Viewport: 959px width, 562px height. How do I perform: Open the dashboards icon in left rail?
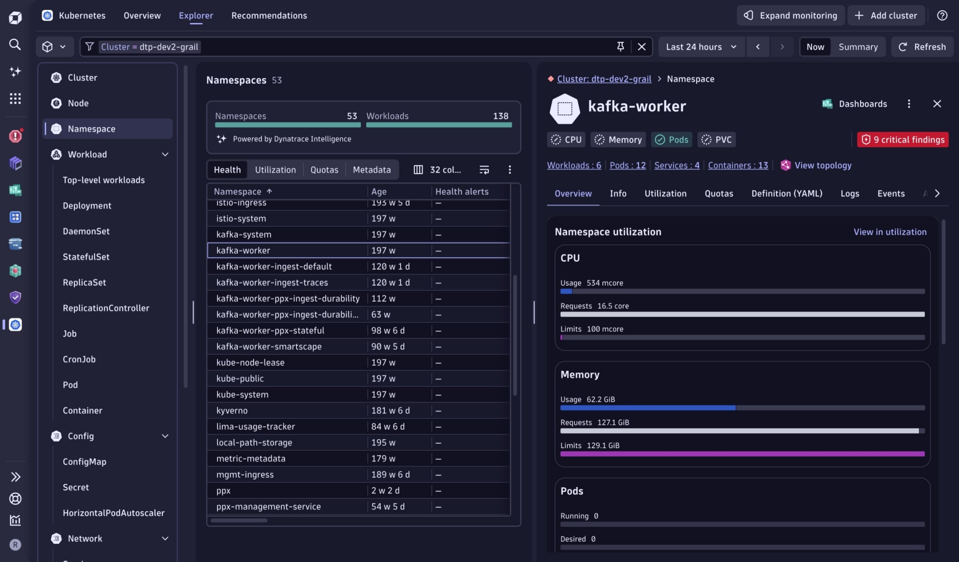pyautogui.click(x=15, y=190)
